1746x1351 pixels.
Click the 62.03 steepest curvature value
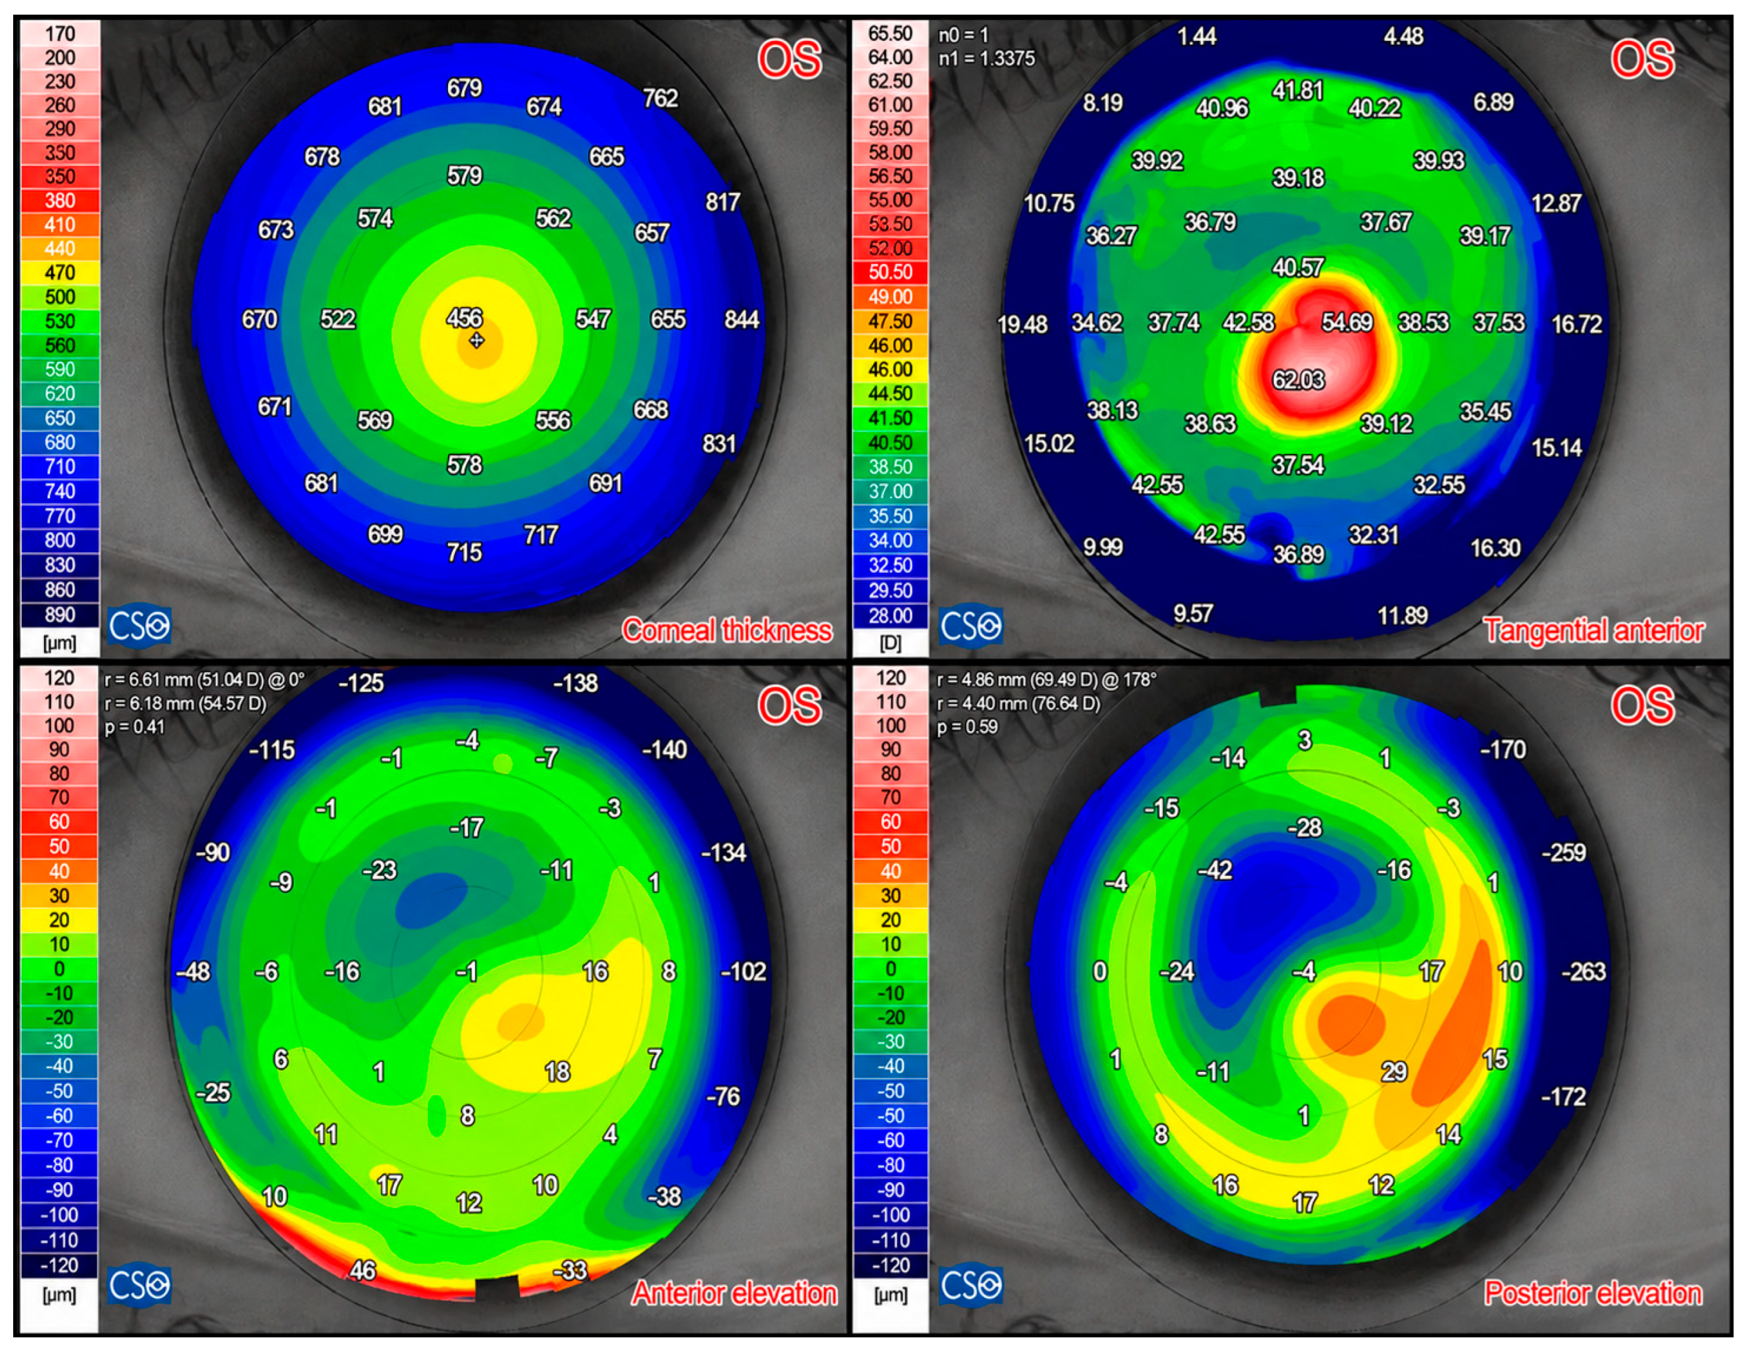[1298, 379]
